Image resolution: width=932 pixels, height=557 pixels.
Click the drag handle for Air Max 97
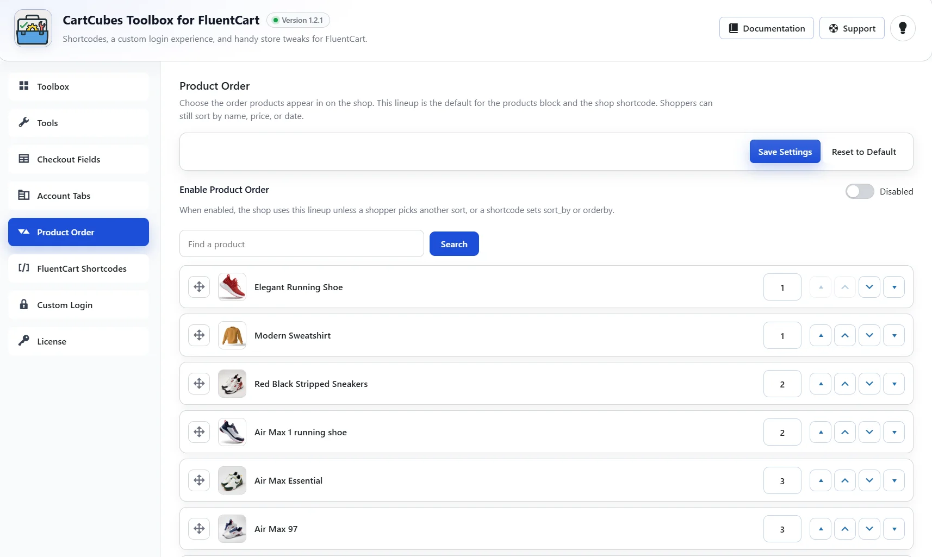[x=199, y=529]
